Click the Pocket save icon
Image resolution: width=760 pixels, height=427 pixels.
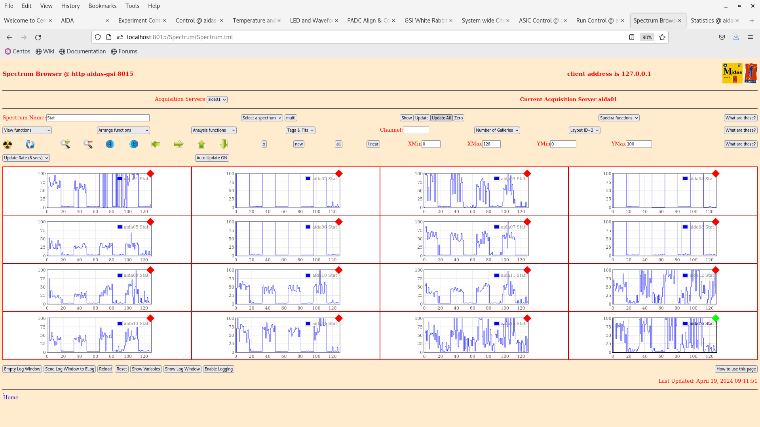[x=722, y=37]
